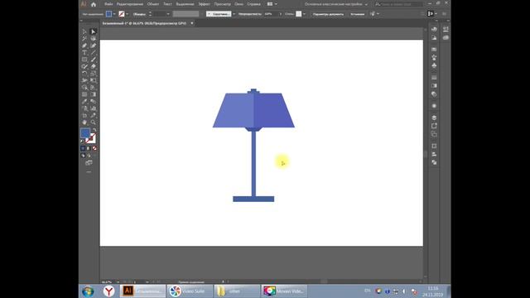The height and width of the screenshot is (298, 530).
Task: Swap fill and stroke colors
Action: 94,130
